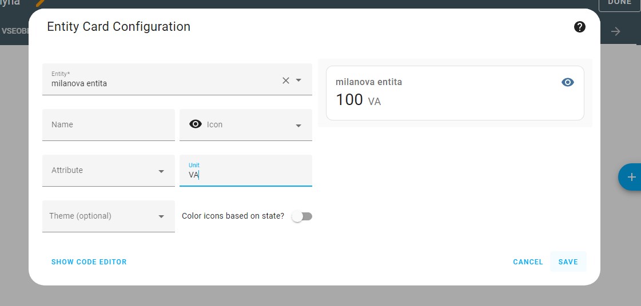
Task: Open the help icon in dialog header
Action: click(580, 27)
